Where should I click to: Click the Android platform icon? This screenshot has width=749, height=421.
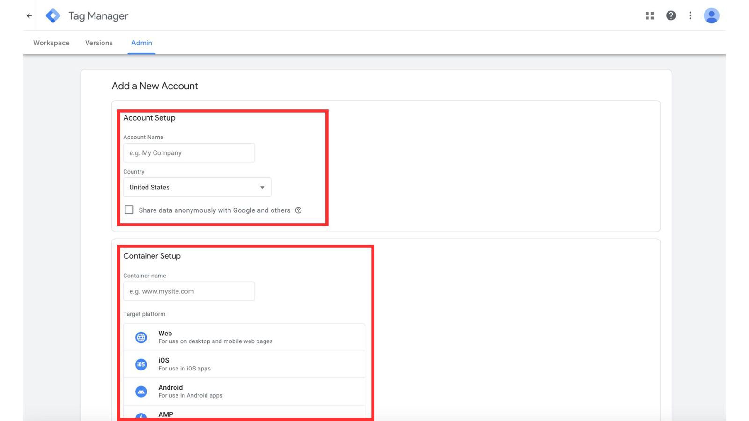[141, 392]
